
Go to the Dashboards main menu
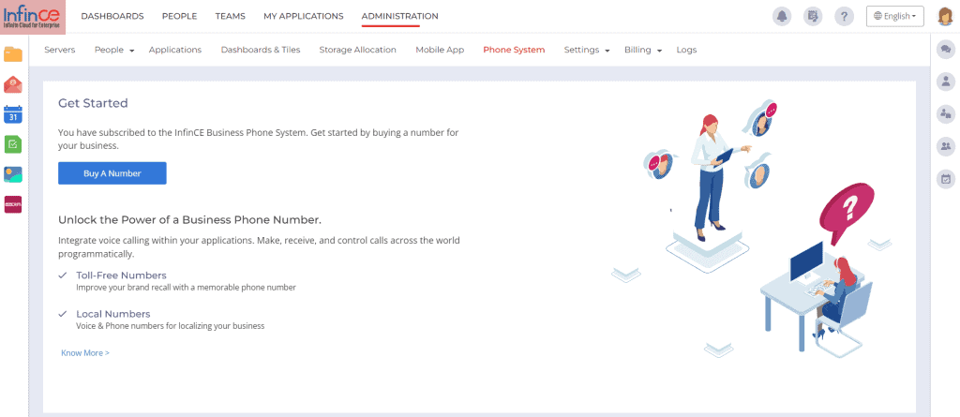(112, 17)
